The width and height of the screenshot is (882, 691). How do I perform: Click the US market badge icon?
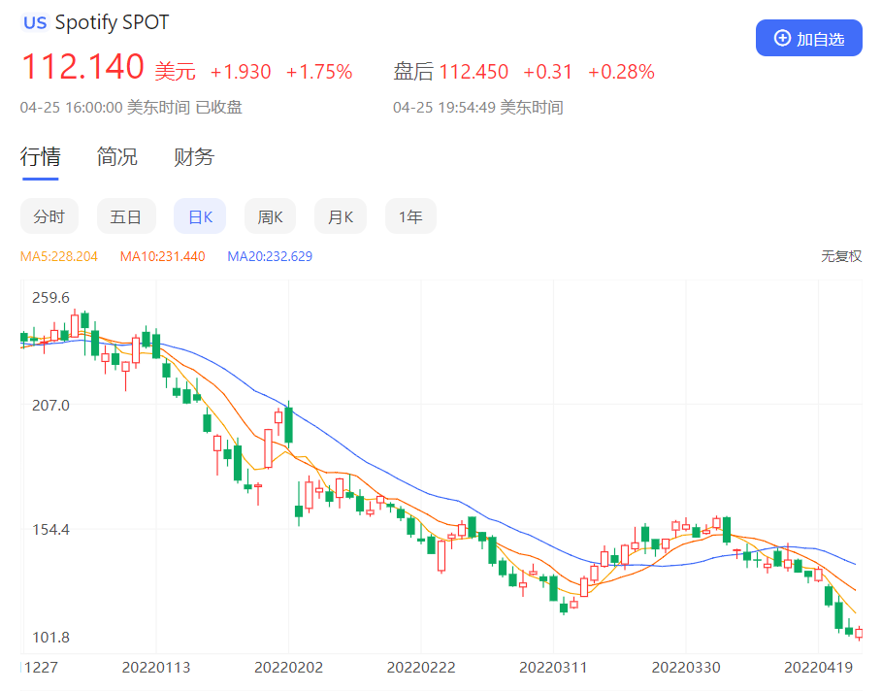click(35, 23)
